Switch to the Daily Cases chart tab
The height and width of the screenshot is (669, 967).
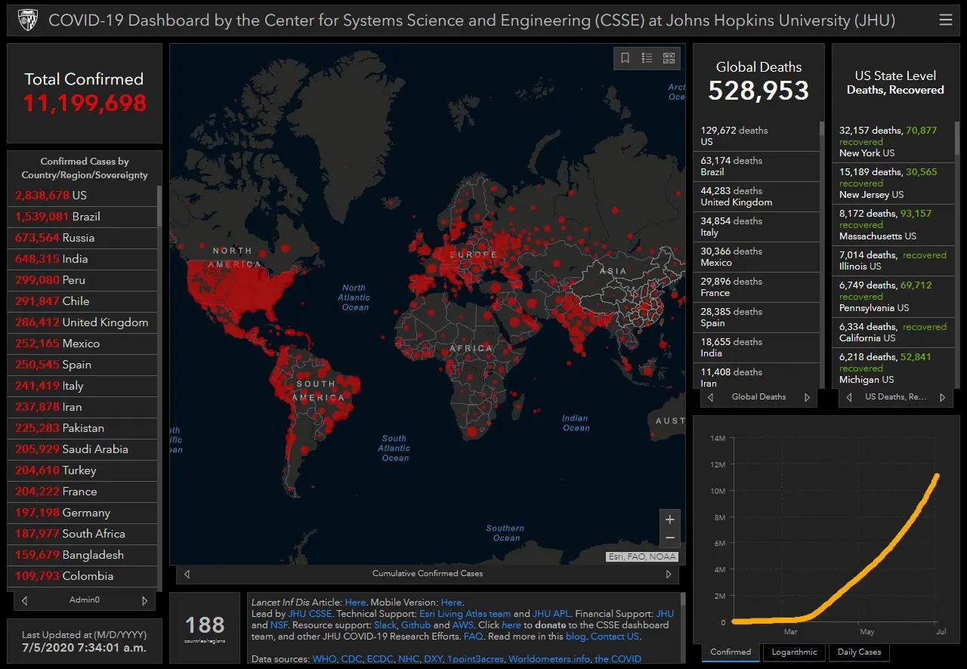[x=859, y=652]
